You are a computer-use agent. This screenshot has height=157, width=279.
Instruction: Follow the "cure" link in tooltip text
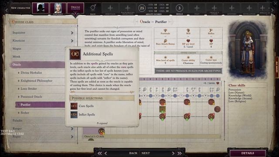(x=124, y=67)
